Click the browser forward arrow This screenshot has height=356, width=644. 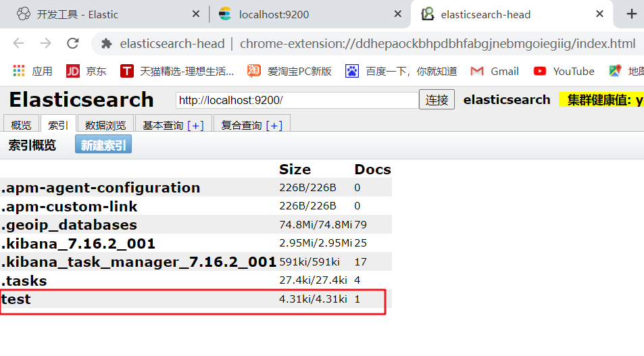[45, 43]
